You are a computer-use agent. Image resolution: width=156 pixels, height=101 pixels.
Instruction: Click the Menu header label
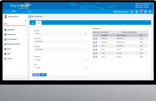[14, 11]
